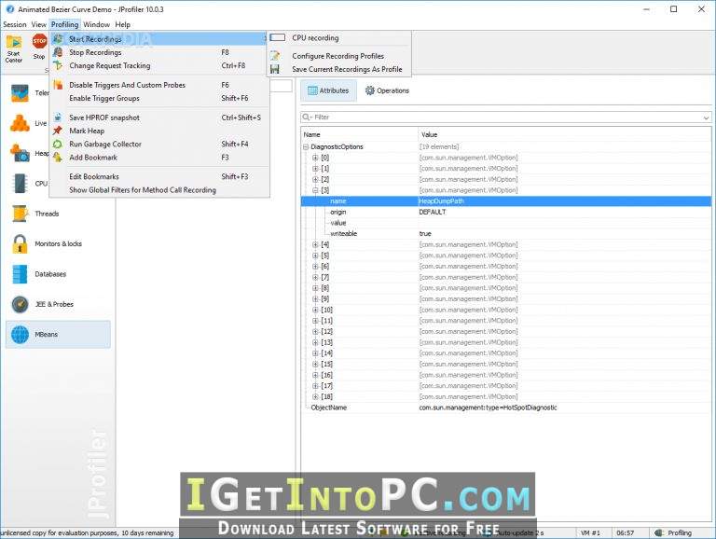
Task: Collapse the expanded [3] node
Action: point(315,190)
